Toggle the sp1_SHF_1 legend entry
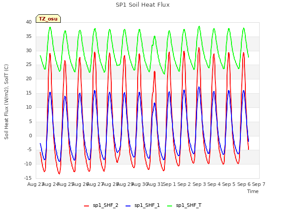The image size is (286, 214). (x=143, y=206)
